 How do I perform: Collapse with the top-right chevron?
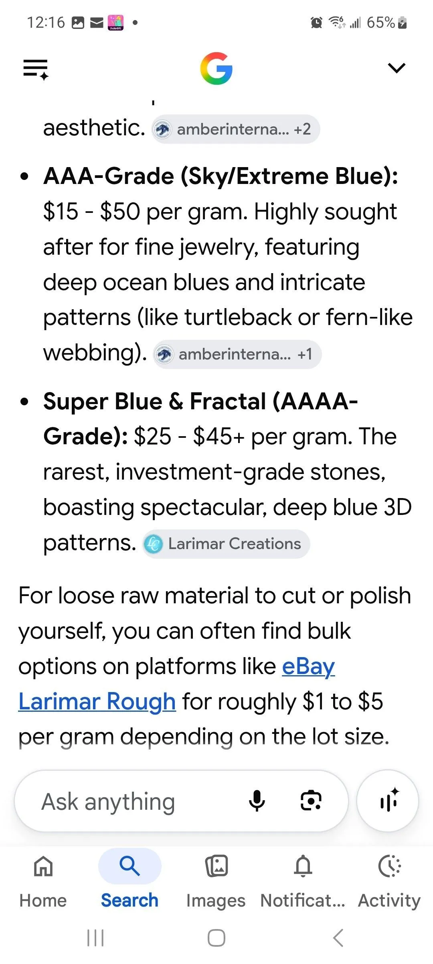coord(397,68)
